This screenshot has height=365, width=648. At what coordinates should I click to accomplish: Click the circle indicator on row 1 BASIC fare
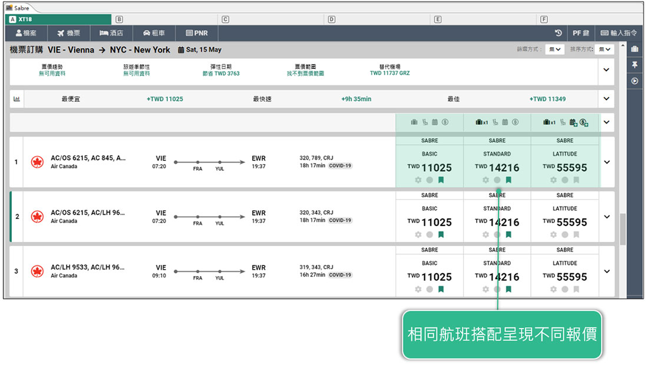coord(430,180)
